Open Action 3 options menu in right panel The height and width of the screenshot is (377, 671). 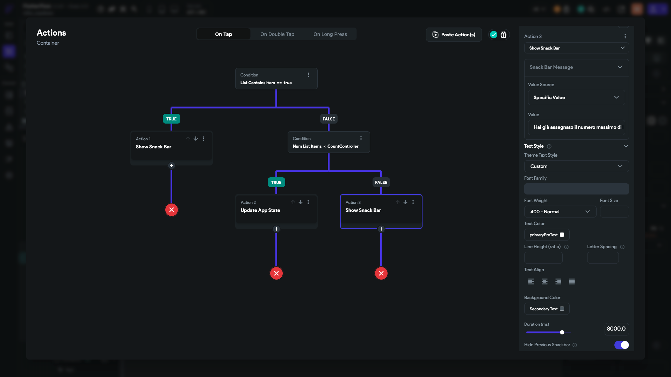tap(625, 36)
